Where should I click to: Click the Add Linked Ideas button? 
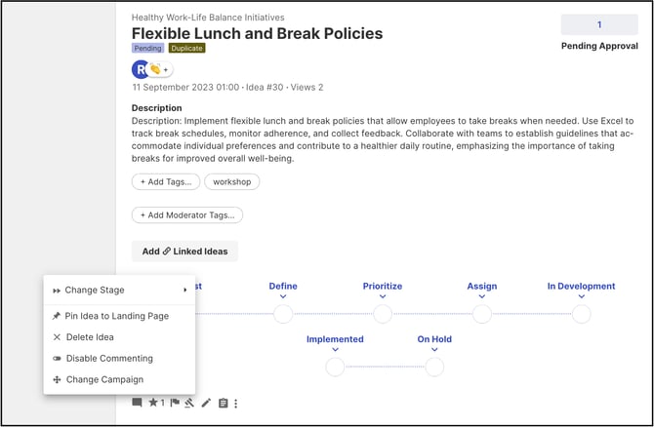pos(184,251)
